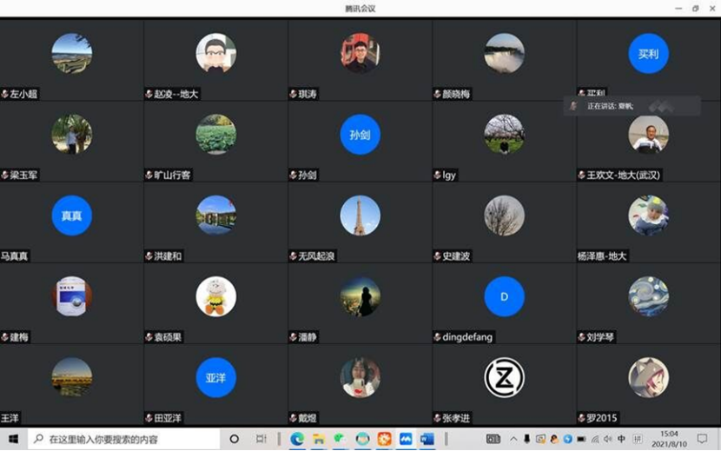This screenshot has height=451, width=721.
Task: Expand the hidden system tray icons
Action: pyautogui.click(x=513, y=439)
